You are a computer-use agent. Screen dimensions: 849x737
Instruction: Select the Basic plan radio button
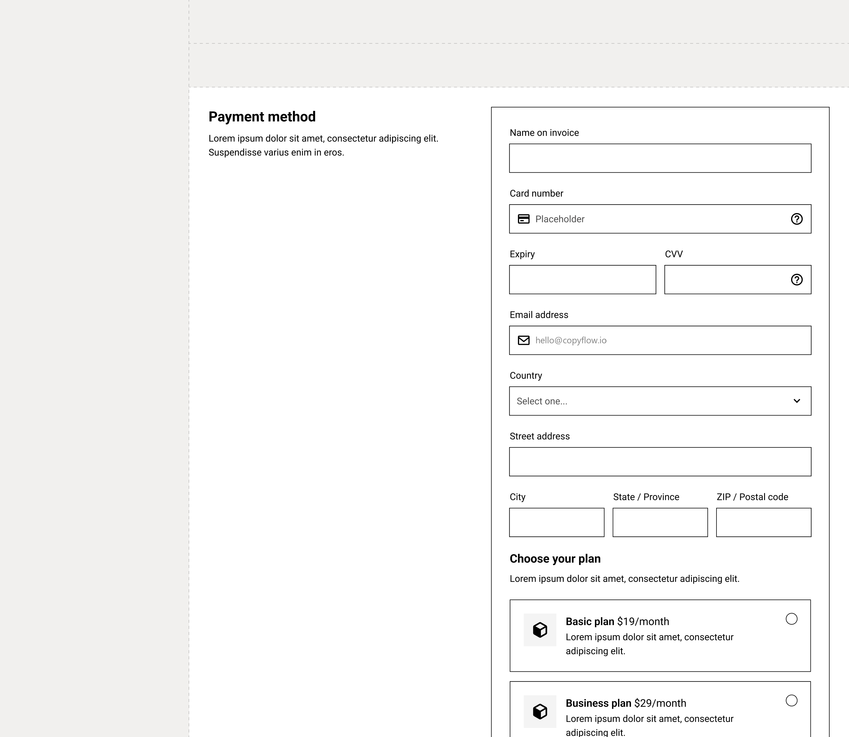point(791,619)
